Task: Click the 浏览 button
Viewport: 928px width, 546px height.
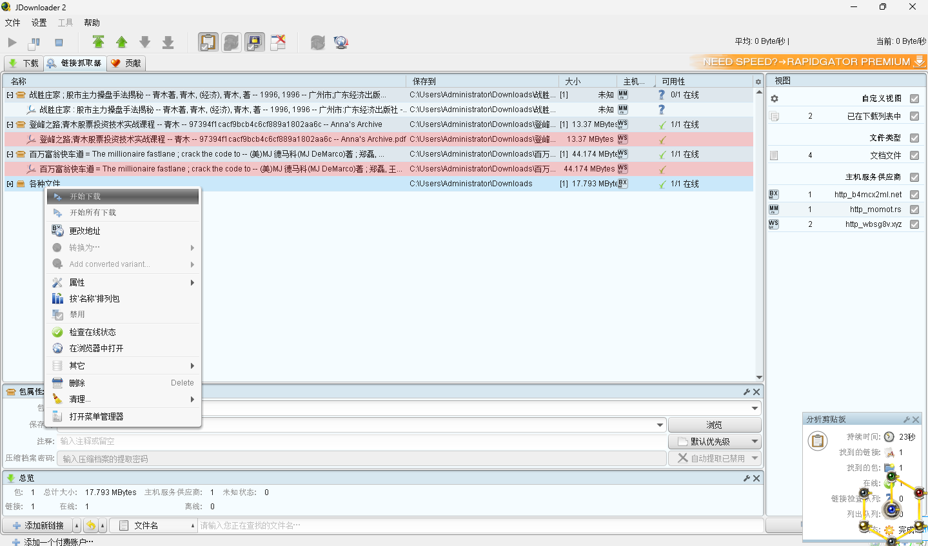Action: pos(714,424)
